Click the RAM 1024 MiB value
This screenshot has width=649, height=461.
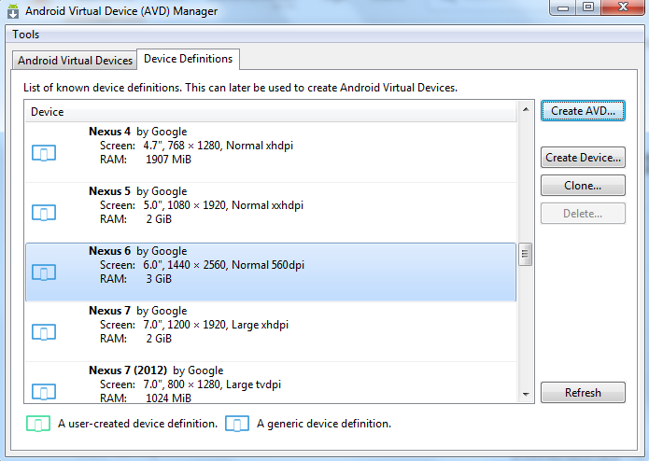click(168, 398)
